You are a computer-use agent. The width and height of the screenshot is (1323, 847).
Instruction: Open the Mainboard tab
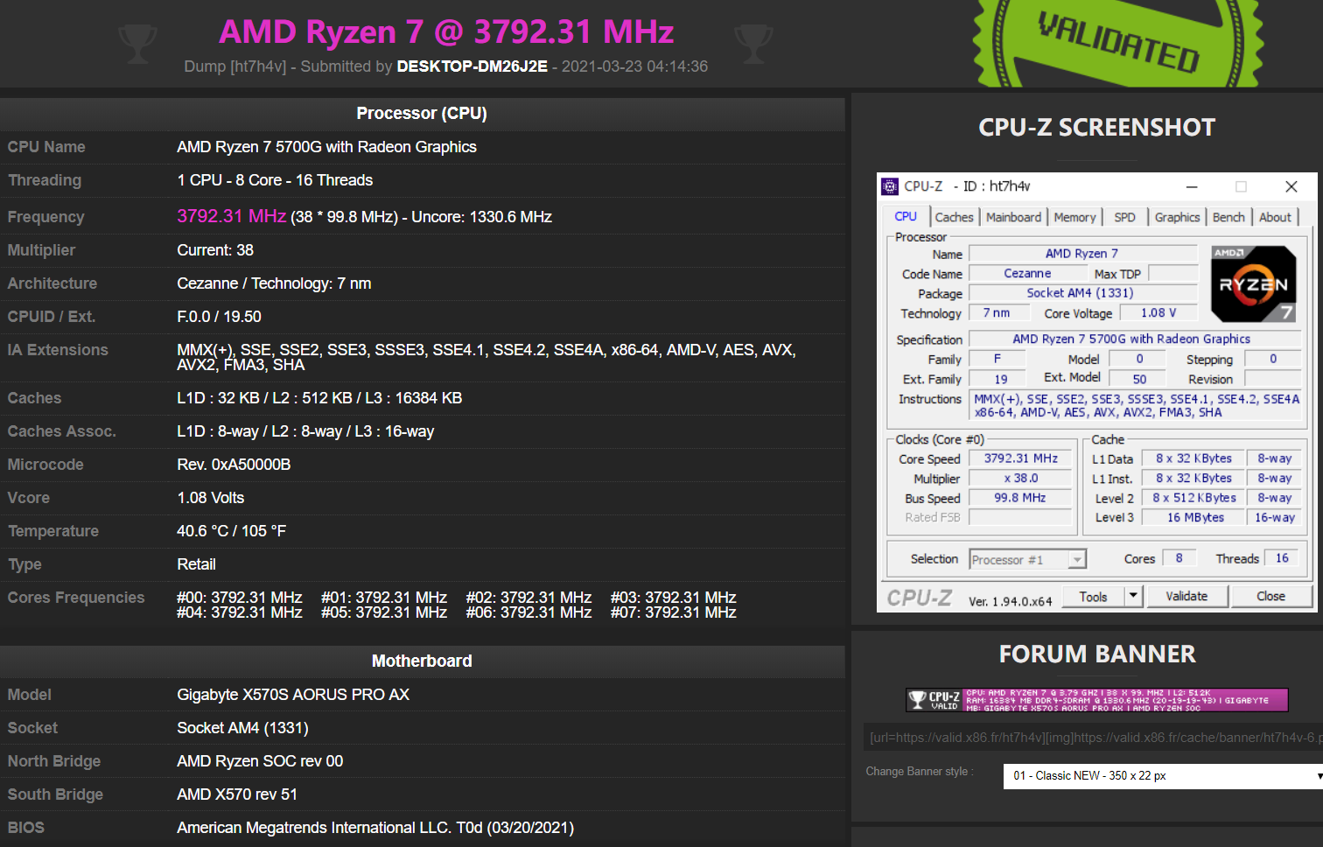point(1013,217)
